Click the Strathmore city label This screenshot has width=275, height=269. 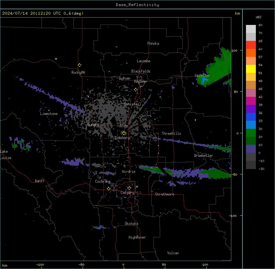point(165,194)
